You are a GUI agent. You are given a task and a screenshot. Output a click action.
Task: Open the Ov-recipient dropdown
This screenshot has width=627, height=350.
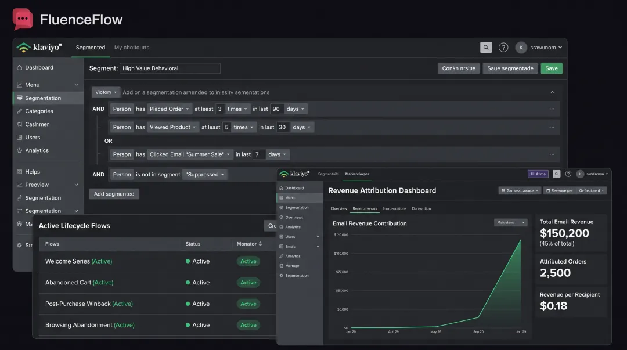point(592,191)
